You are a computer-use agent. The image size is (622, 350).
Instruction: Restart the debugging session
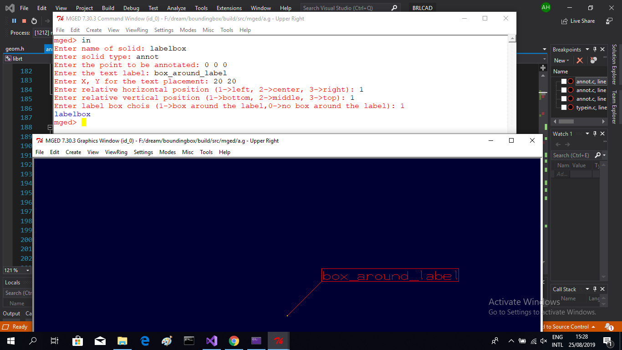pos(34,21)
